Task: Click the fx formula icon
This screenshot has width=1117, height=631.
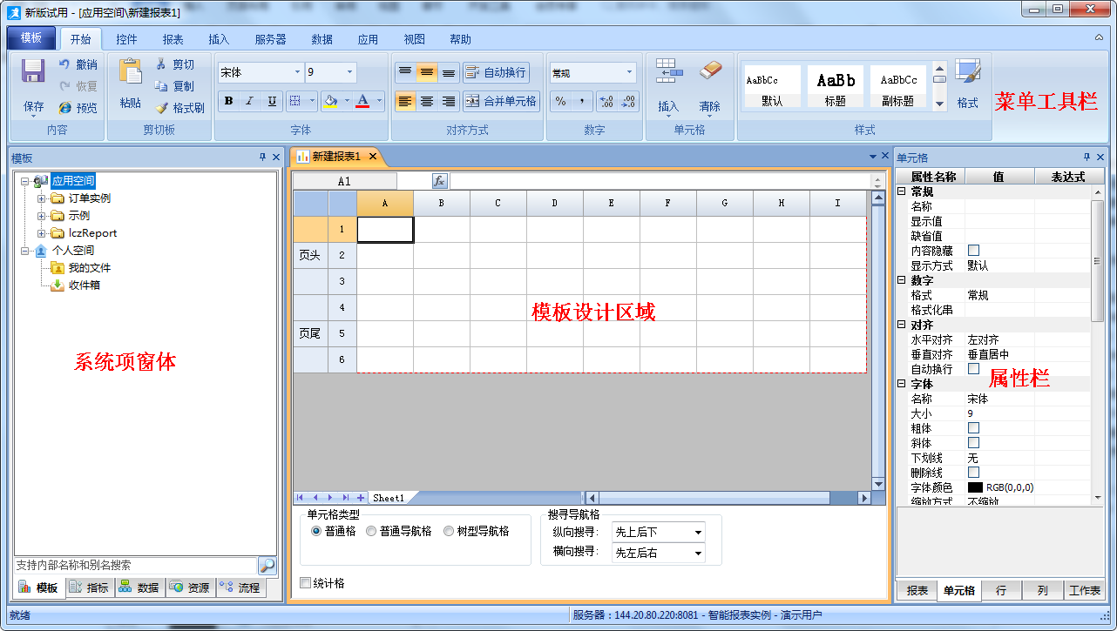Action: [x=440, y=181]
